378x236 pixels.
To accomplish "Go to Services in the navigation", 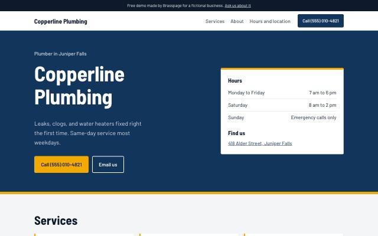I will [x=215, y=21].
